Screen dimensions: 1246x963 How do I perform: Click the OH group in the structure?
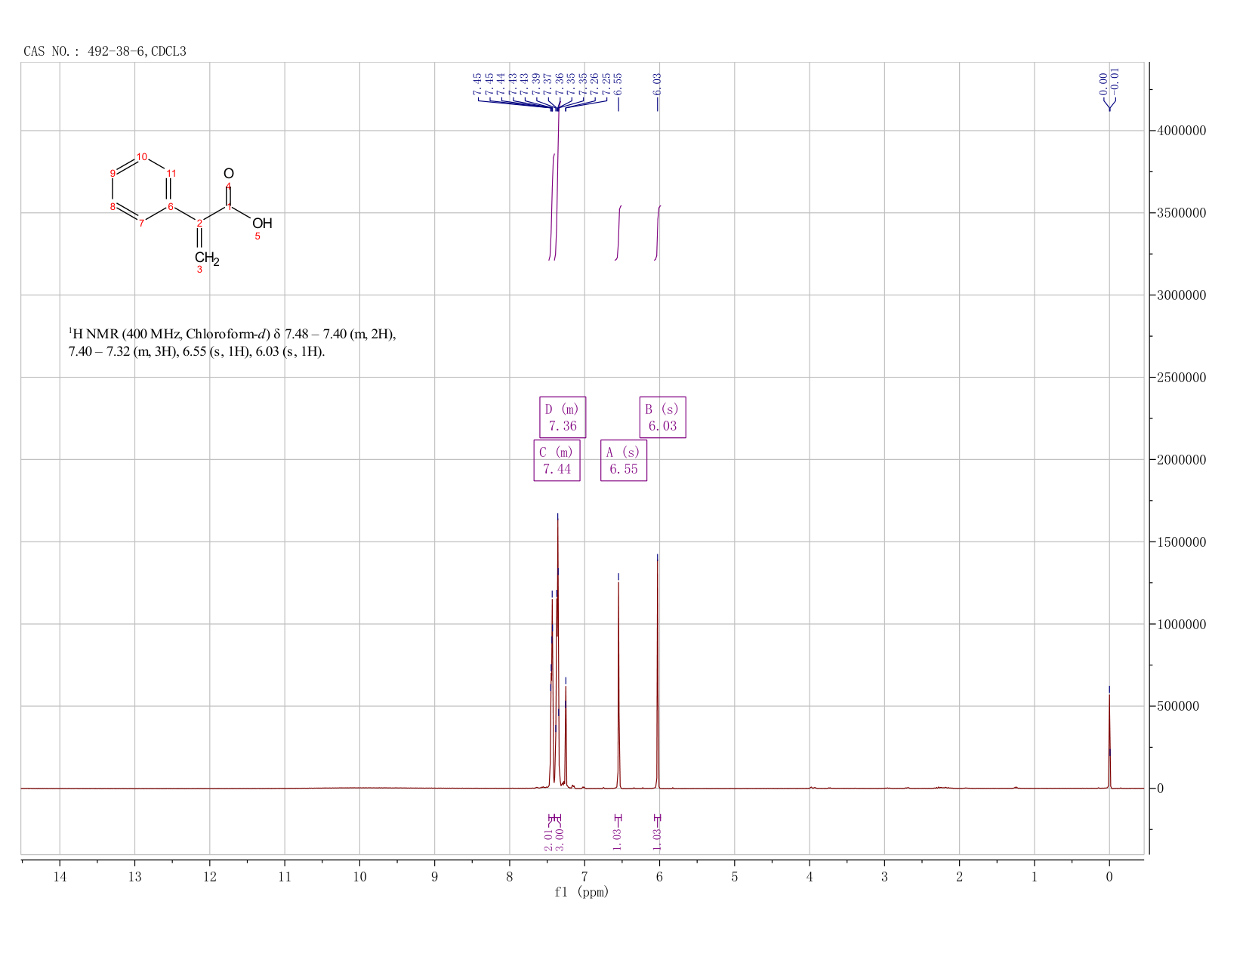(262, 224)
